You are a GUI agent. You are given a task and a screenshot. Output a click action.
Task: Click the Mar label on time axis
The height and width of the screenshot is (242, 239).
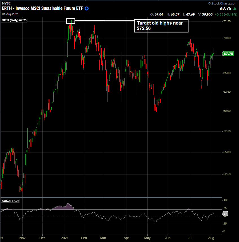(103, 238)
